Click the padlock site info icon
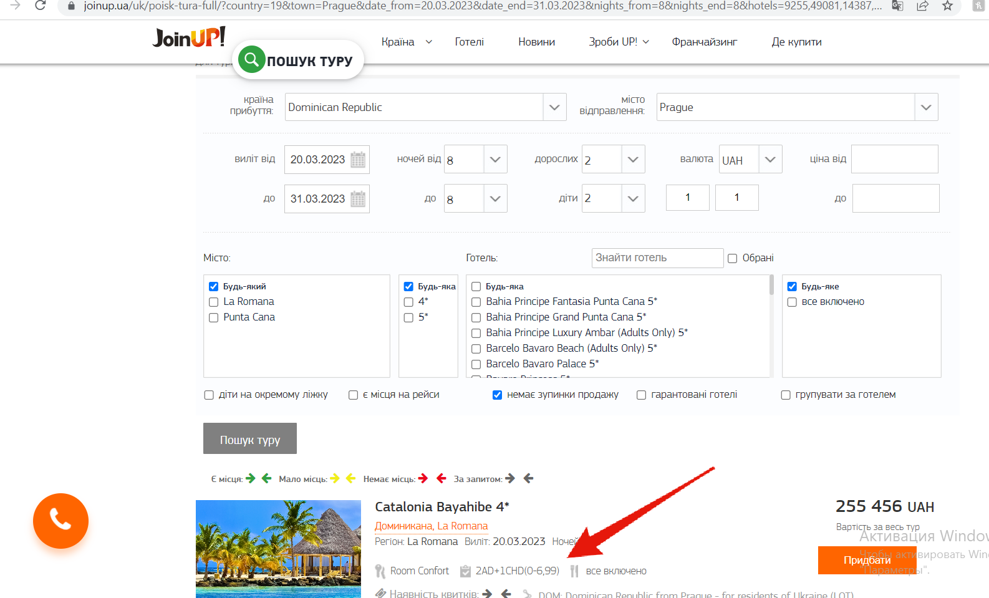This screenshot has height=598, width=989. 71,6
